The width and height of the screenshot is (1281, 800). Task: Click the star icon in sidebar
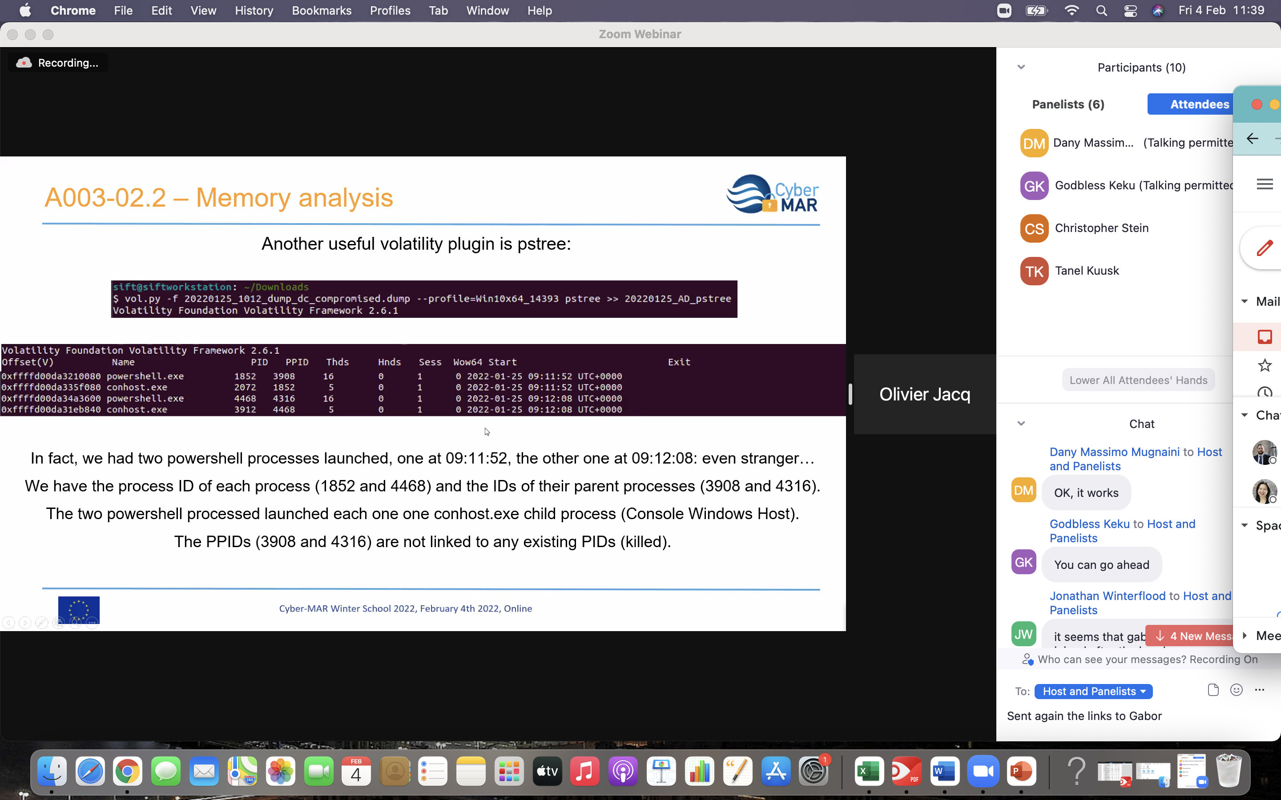coord(1265,365)
